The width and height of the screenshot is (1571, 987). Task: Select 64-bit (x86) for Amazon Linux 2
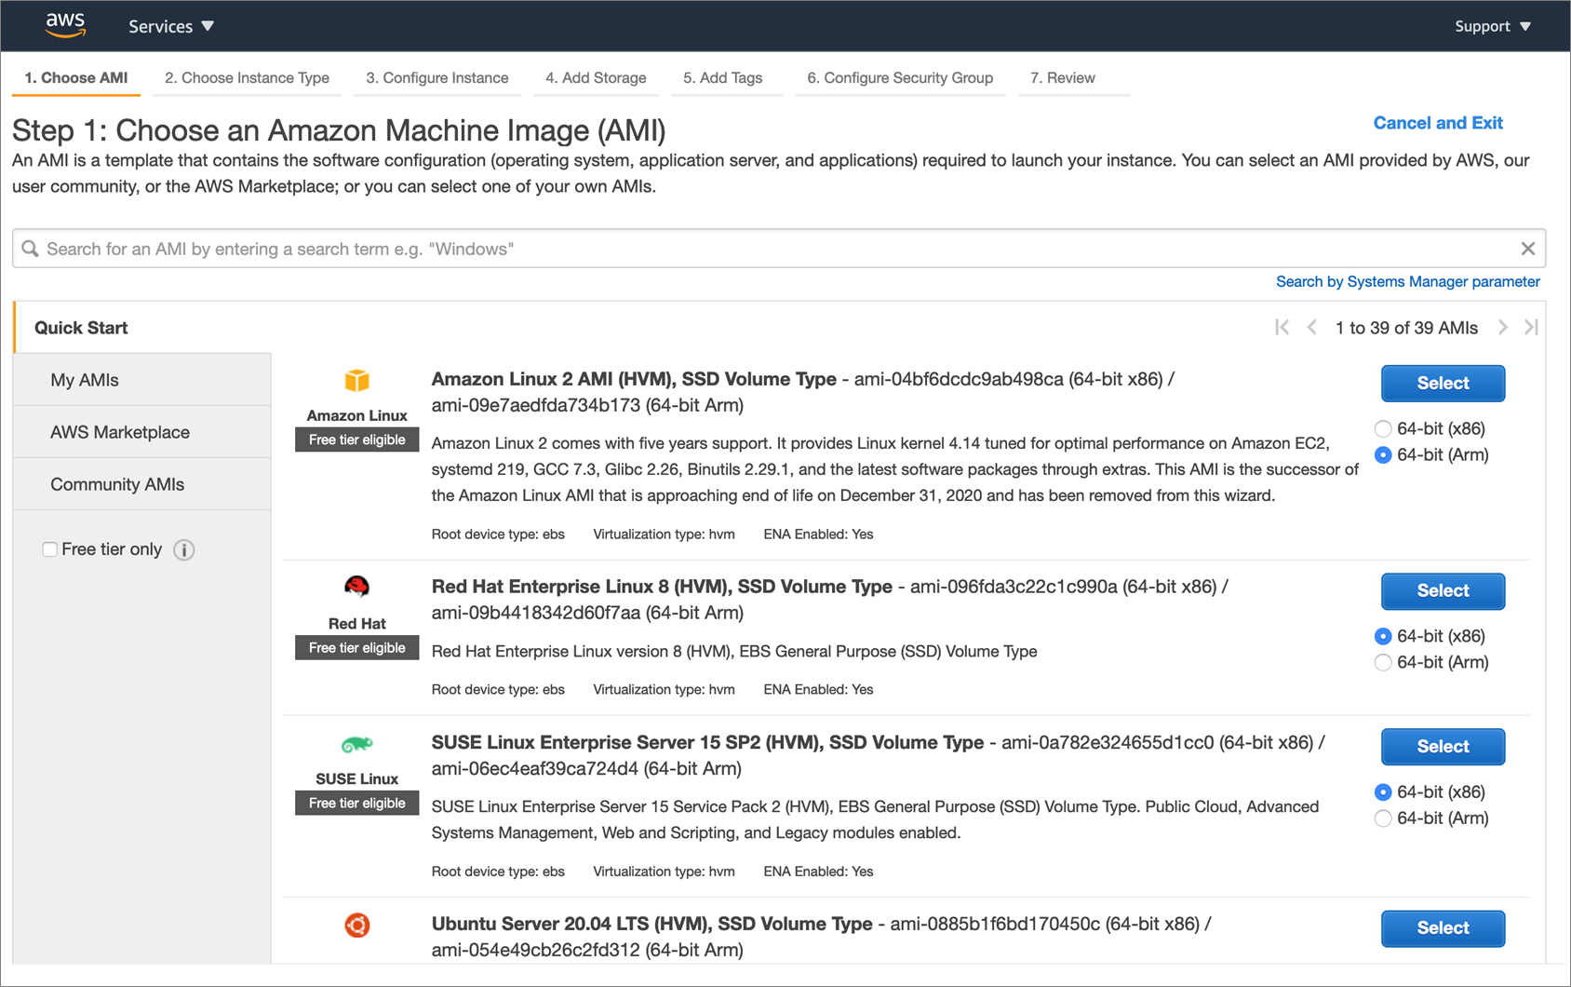1383,428
